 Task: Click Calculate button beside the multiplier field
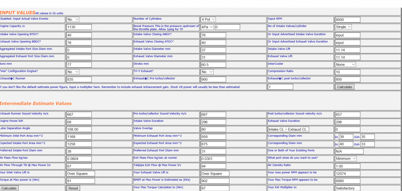tap(344, 87)
